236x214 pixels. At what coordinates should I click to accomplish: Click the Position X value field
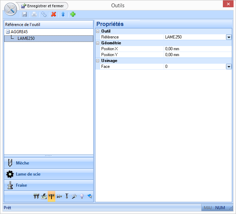(197, 49)
